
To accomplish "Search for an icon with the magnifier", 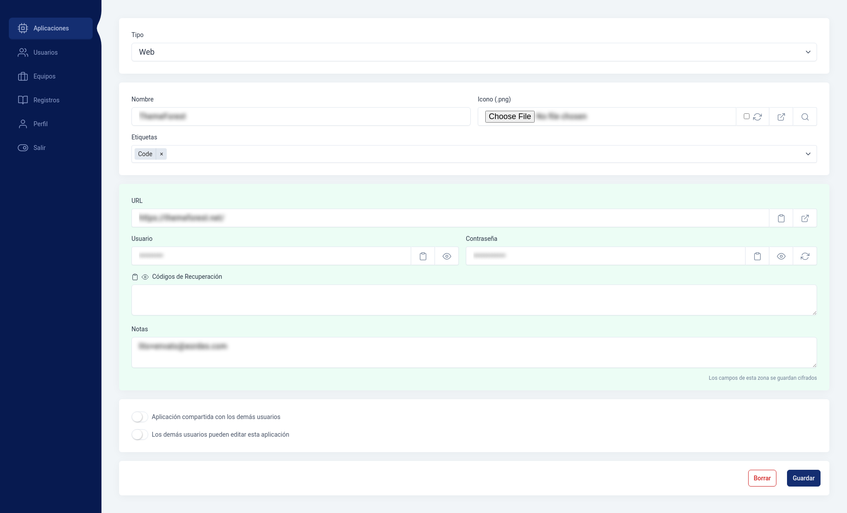I will 805,117.
